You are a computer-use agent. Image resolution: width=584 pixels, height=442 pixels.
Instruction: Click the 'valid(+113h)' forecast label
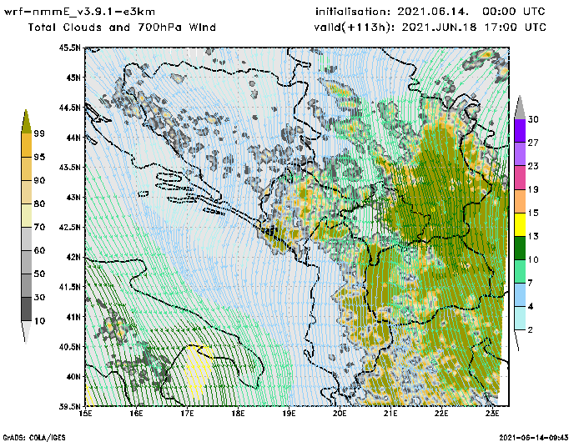click(355, 28)
